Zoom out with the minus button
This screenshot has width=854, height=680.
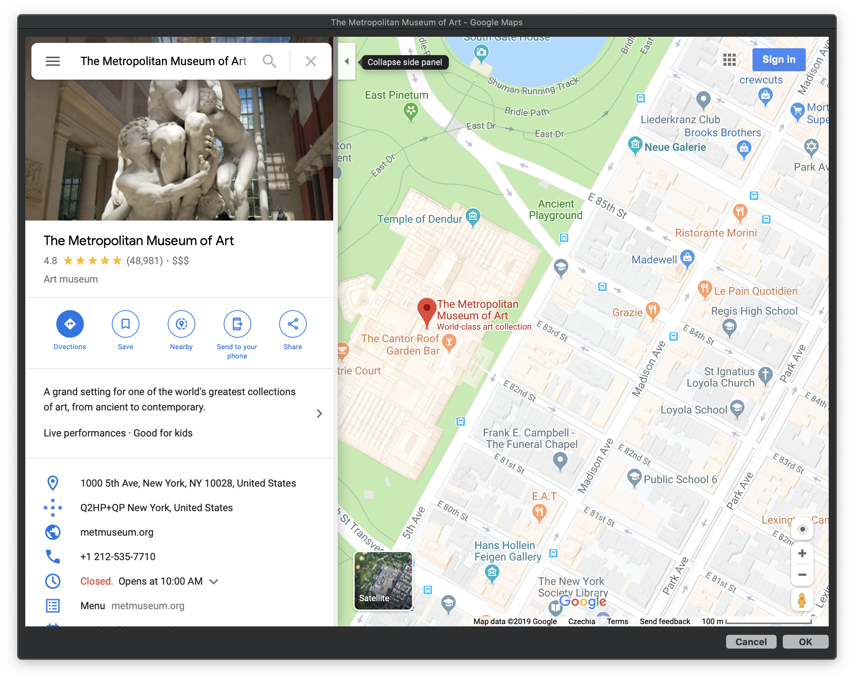802,575
